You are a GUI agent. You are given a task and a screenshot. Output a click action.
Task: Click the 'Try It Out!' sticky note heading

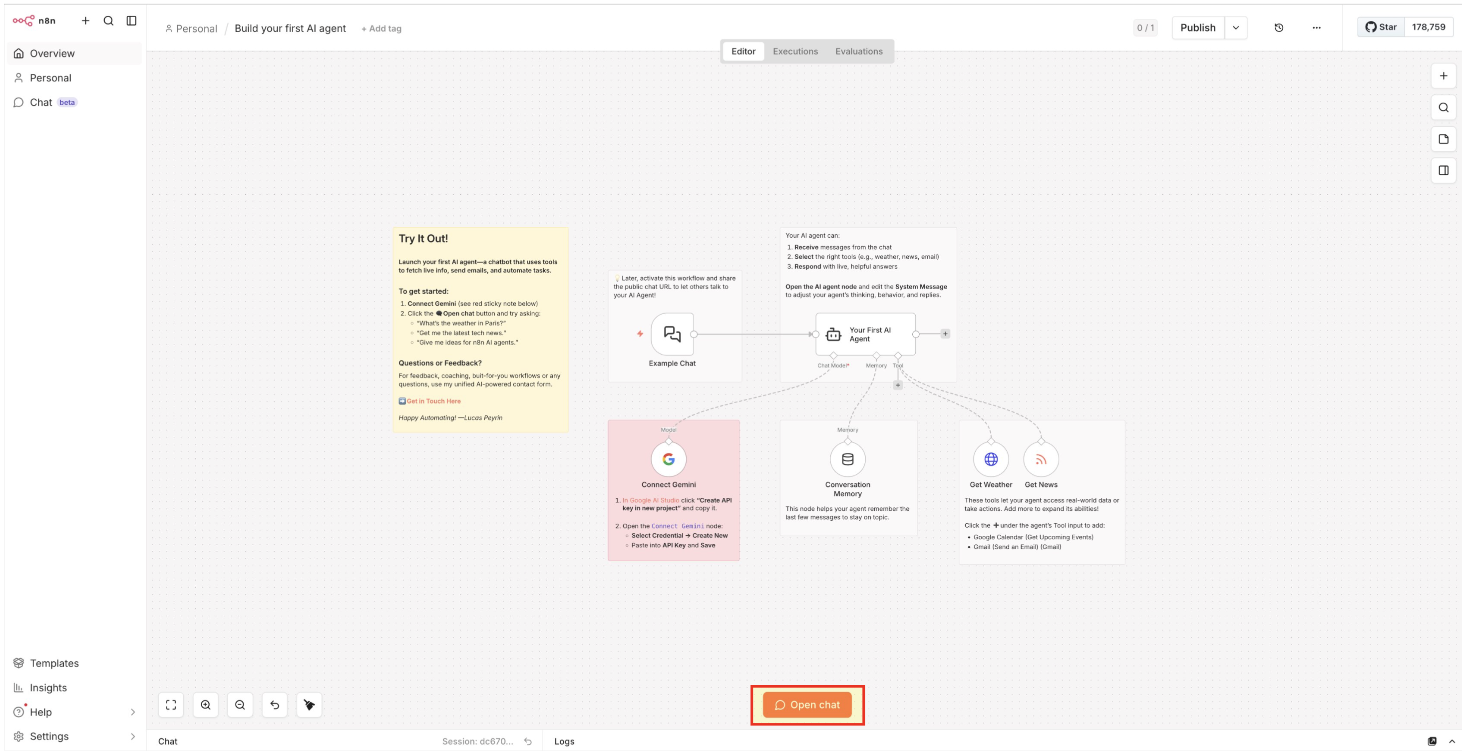tap(423, 239)
